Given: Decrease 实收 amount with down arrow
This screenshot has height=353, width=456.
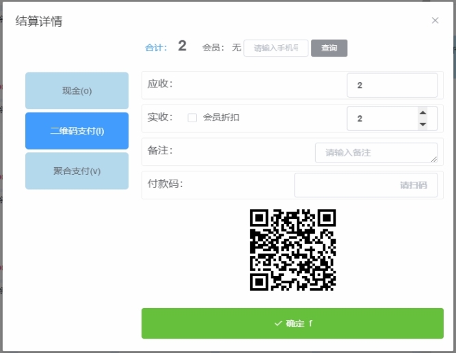Looking at the screenshot, I should tap(423, 124).
